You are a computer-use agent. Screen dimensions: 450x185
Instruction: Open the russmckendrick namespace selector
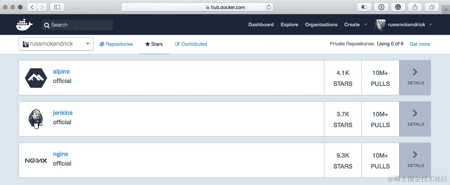(56, 44)
